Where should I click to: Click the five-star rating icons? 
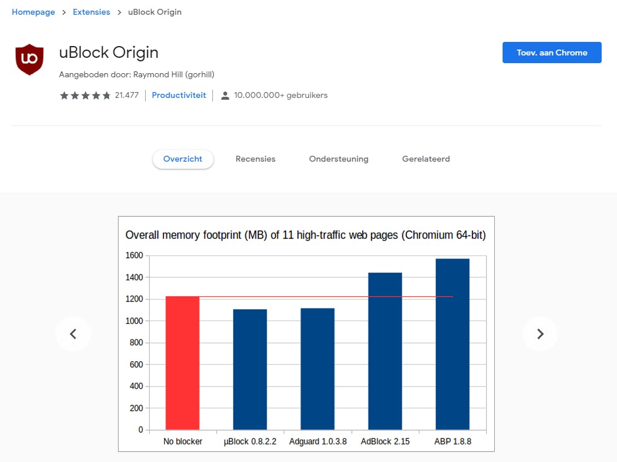[85, 95]
